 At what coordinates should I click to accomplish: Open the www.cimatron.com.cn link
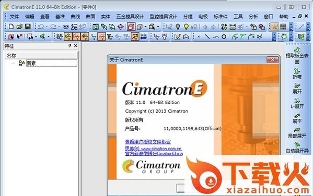pyautogui.click(x=161, y=149)
